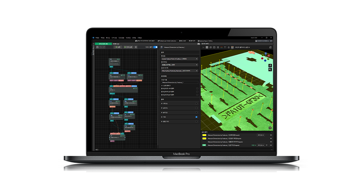Viewport: 363px width, 189px height.
Task: Click first yellow color swatch in results list
Action: coord(204,135)
